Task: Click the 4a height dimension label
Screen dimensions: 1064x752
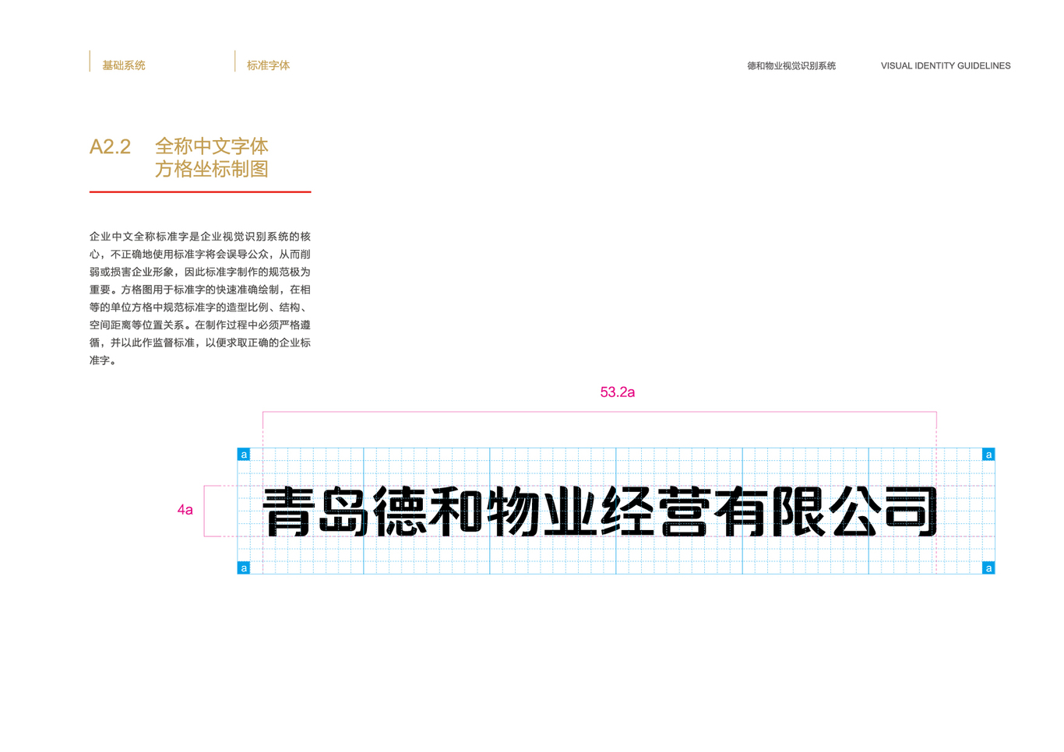Action: 185,510
